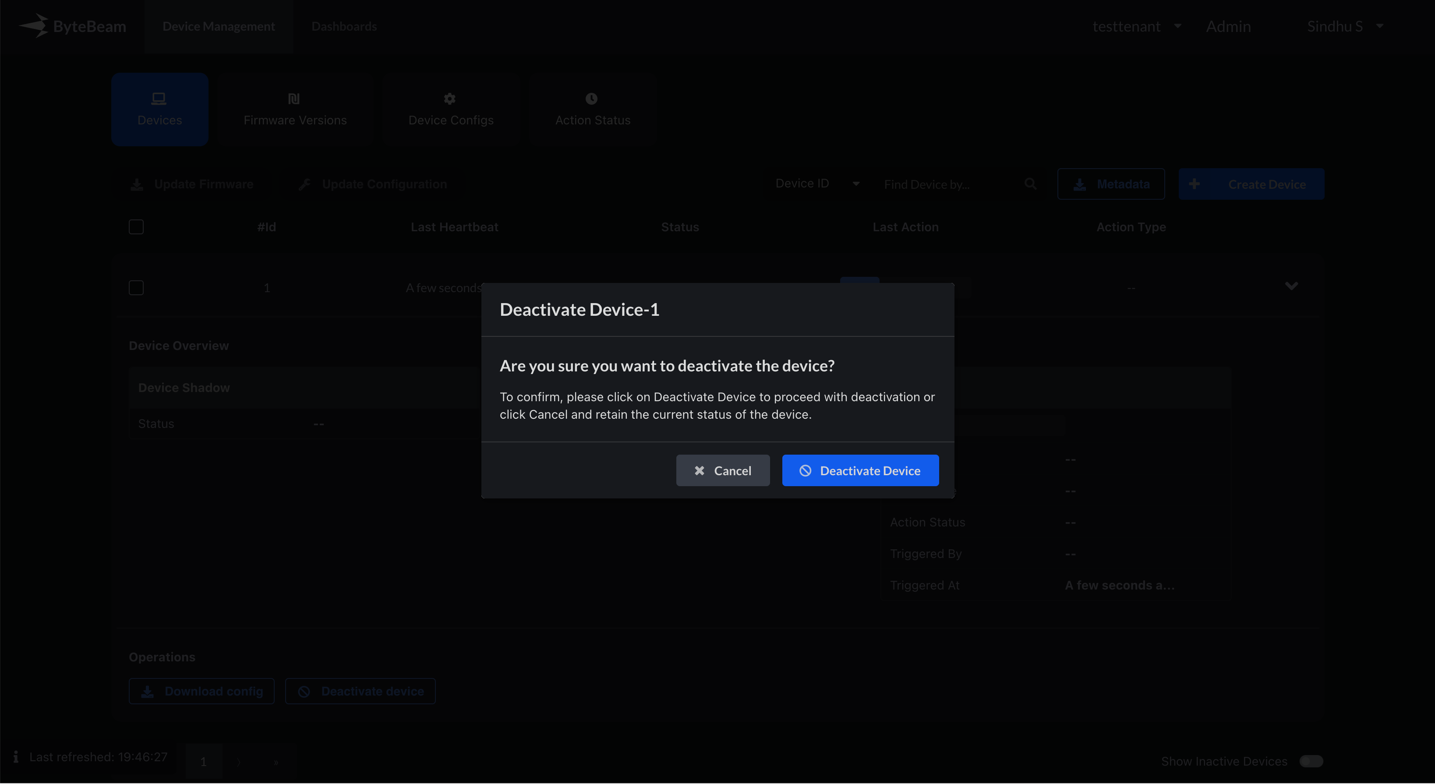The width and height of the screenshot is (1435, 784).
Task: Click the search magnifier icon
Action: [1030, 184]
